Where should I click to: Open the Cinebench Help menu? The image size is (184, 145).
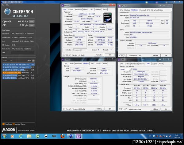[7, 5]
